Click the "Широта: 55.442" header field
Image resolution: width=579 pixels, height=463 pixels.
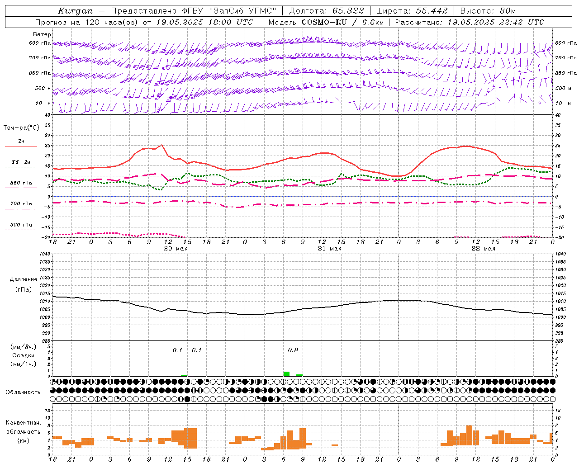412,11
